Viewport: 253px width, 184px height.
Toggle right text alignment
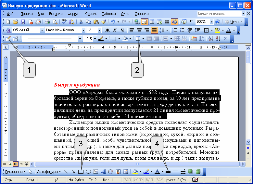pos(147,30)
